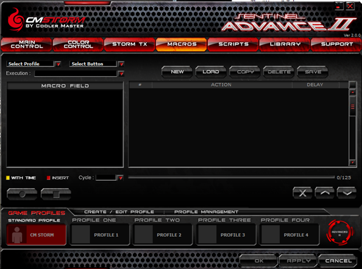Close the Sentinel Advance II window
The image size is (362, 269).
pyautogui.click(x=350, y=6)
